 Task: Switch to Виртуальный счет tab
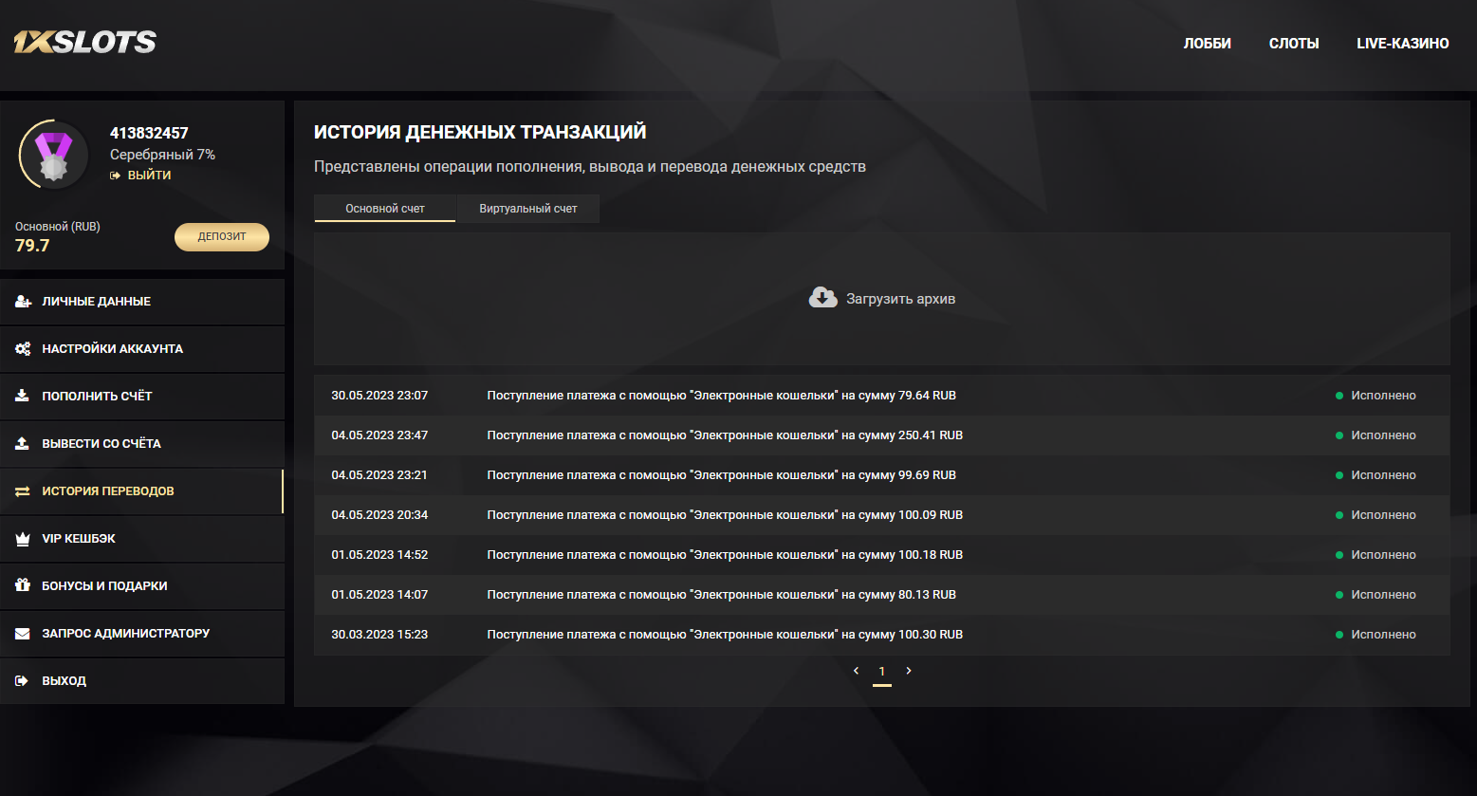(x=528, y=209)
